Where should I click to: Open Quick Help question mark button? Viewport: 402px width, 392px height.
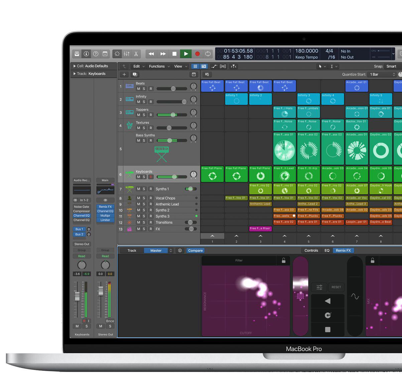(x=96, y=54)
